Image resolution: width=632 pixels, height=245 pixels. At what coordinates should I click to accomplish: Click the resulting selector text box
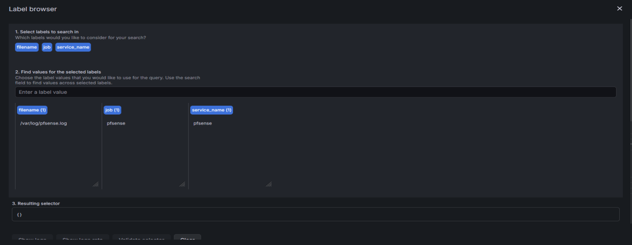(315, 214)
